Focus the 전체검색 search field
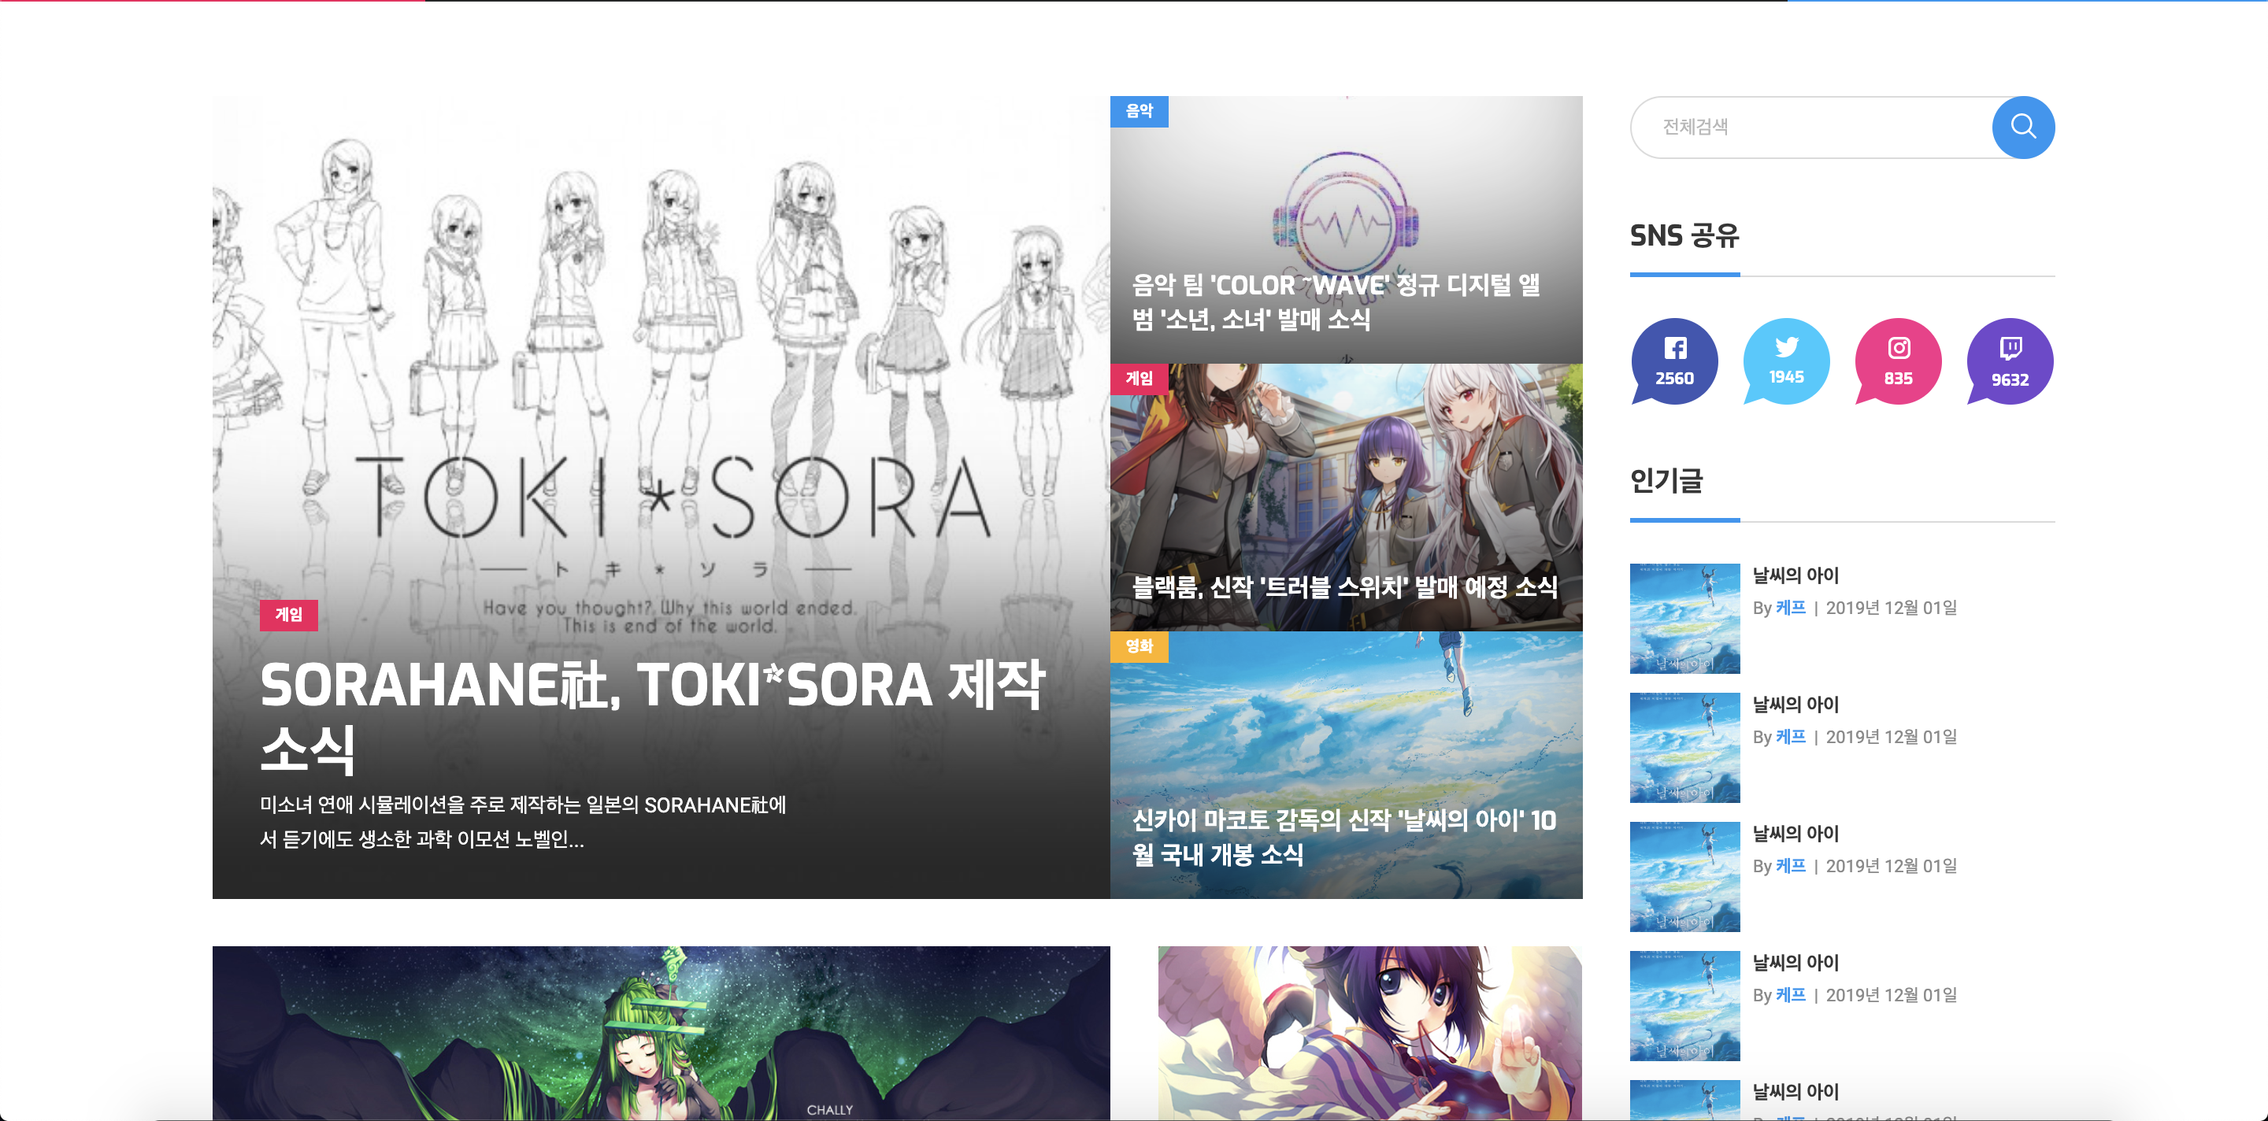The width and height of the screenshot is (2268, 1121). coord(1812,127)
